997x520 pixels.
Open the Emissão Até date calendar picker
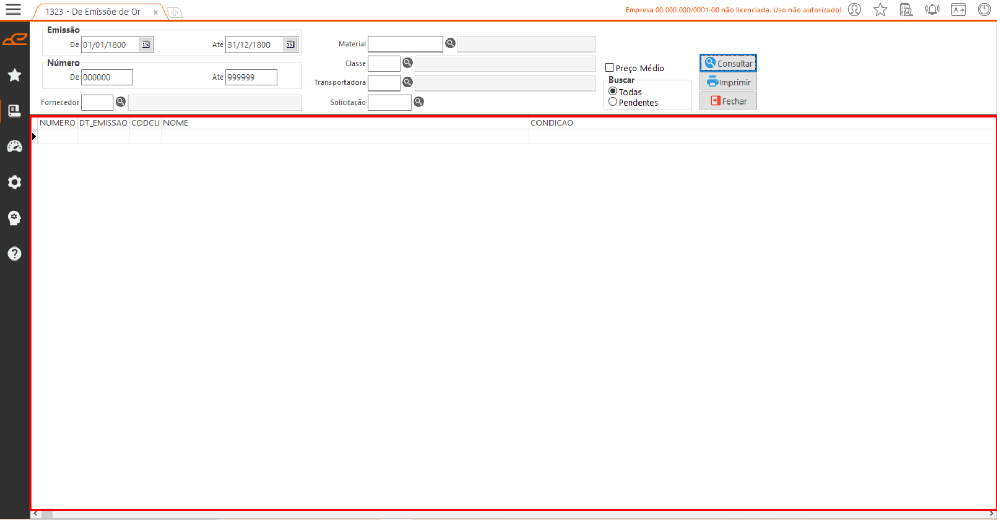click(x=290, y=45)
